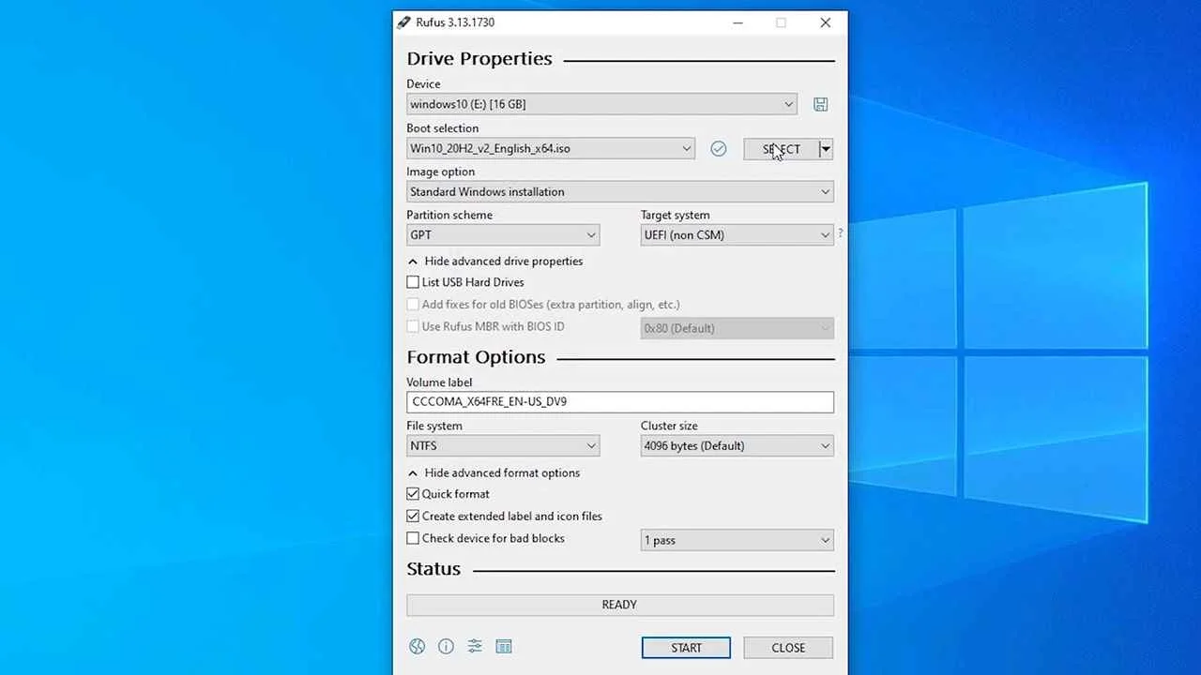Open language selection globe icon
This screenshot has height=675, width=1201.
click(418, 646)
